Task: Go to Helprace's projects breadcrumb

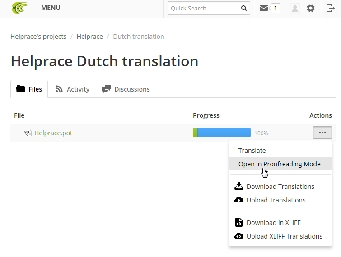Action: 38,37
